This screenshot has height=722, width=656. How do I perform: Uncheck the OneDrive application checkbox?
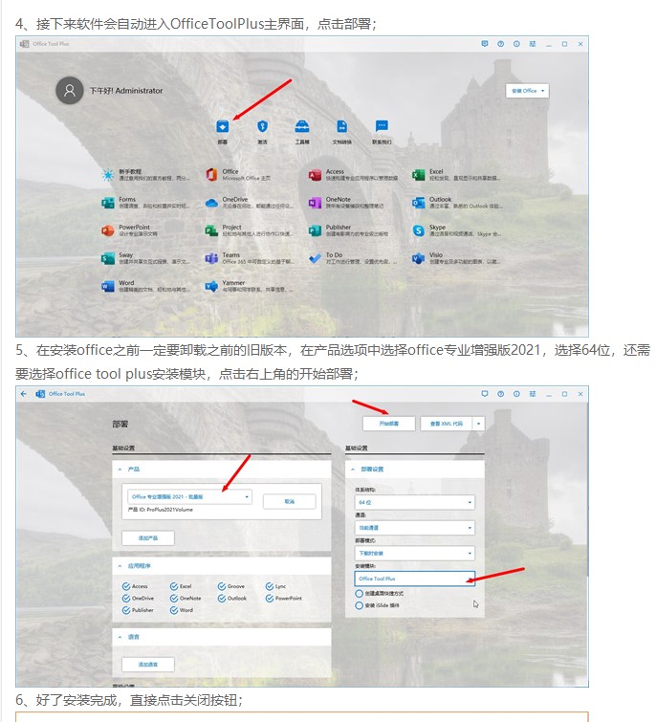(126, 598)
